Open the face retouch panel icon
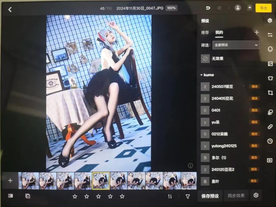This screenshot has width=276, height=207. (270, 49)
